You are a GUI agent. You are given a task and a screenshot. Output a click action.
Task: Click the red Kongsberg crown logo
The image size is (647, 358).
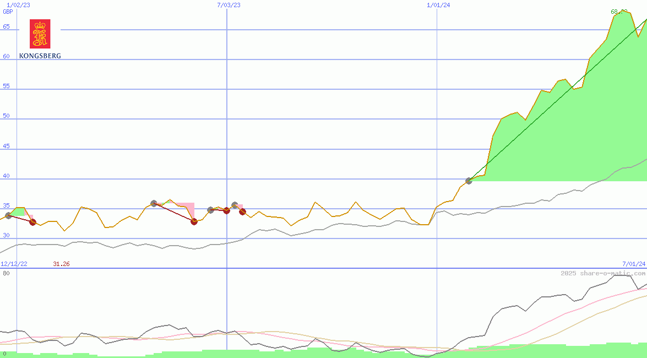(x=40, y=34)
